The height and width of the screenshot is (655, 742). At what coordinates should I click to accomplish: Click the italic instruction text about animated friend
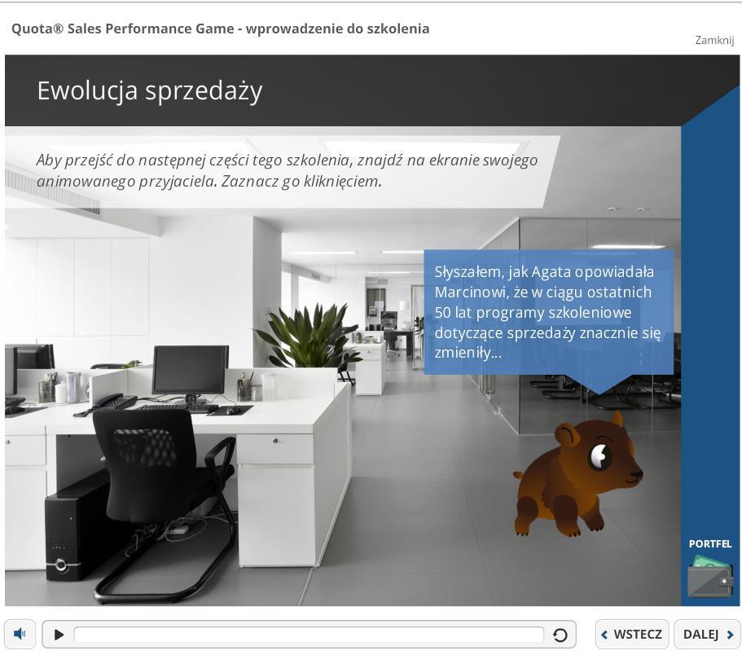click(x=287, y=170)
